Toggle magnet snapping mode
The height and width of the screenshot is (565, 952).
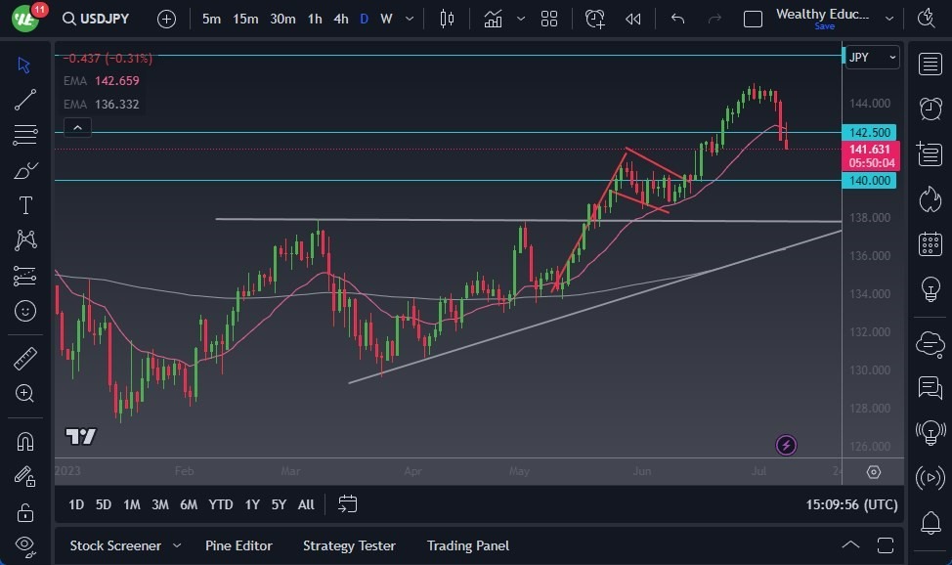25,439
